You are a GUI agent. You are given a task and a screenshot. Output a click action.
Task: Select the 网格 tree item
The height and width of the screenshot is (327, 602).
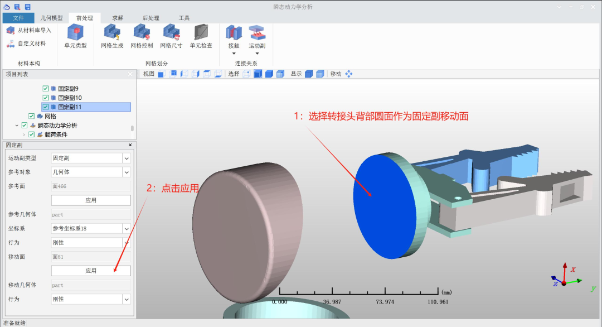click(50, 116)
